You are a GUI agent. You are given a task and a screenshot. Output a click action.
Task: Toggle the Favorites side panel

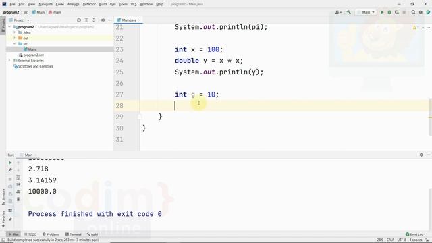3,219
